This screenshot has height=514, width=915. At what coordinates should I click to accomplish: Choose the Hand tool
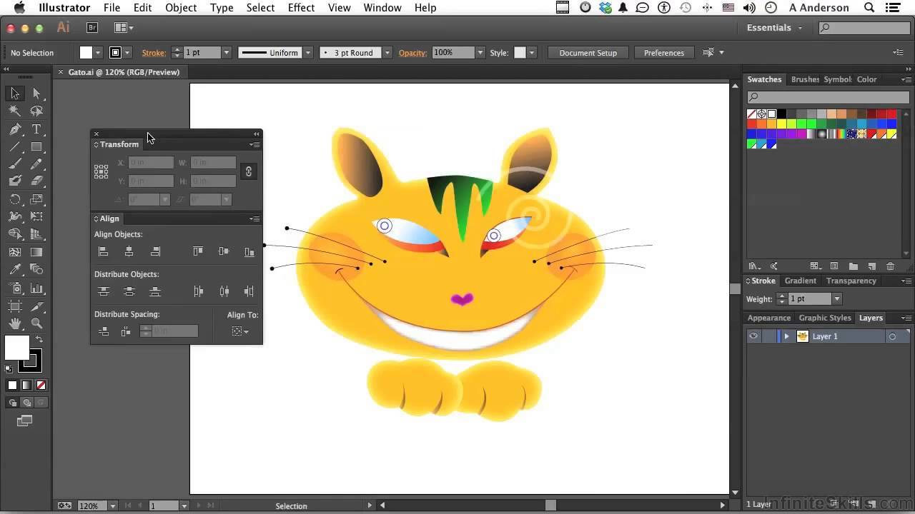pos(14,323)
